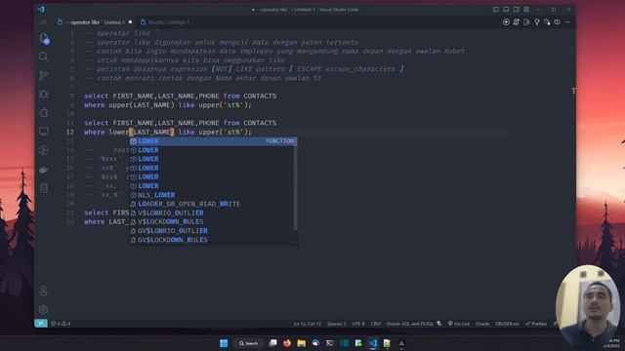Click the DBUSER connection status item
This screenshot has height=351, width=625.
coord(507,324)
